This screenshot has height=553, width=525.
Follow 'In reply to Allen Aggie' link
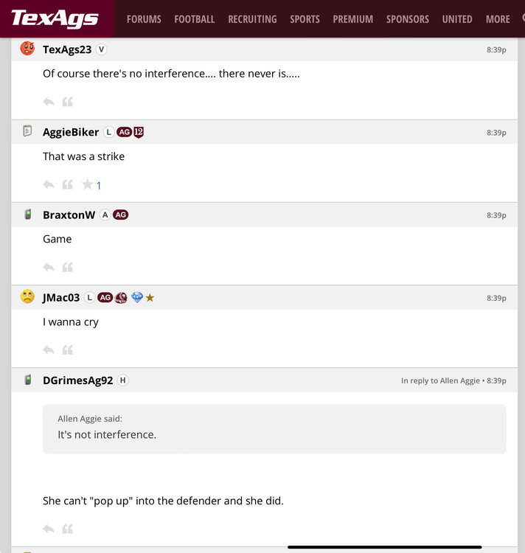(440, 380)
